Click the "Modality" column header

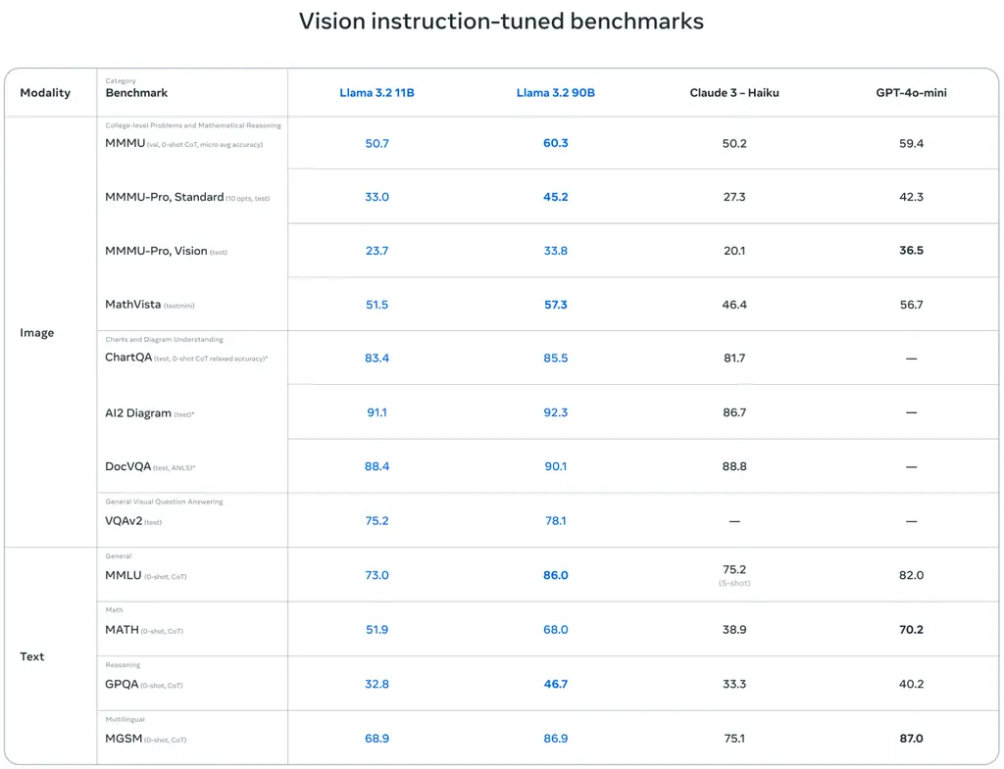[45, 93]
